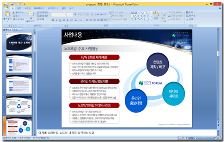
Task: Click the zoom slider handle in status bar
Action: tap(204, 138)
